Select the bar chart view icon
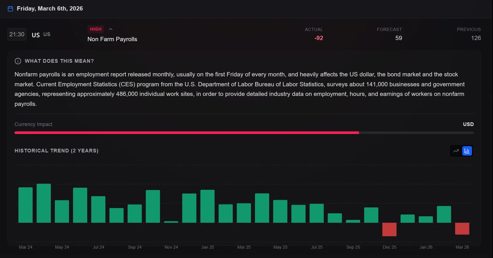 [467, 151]
